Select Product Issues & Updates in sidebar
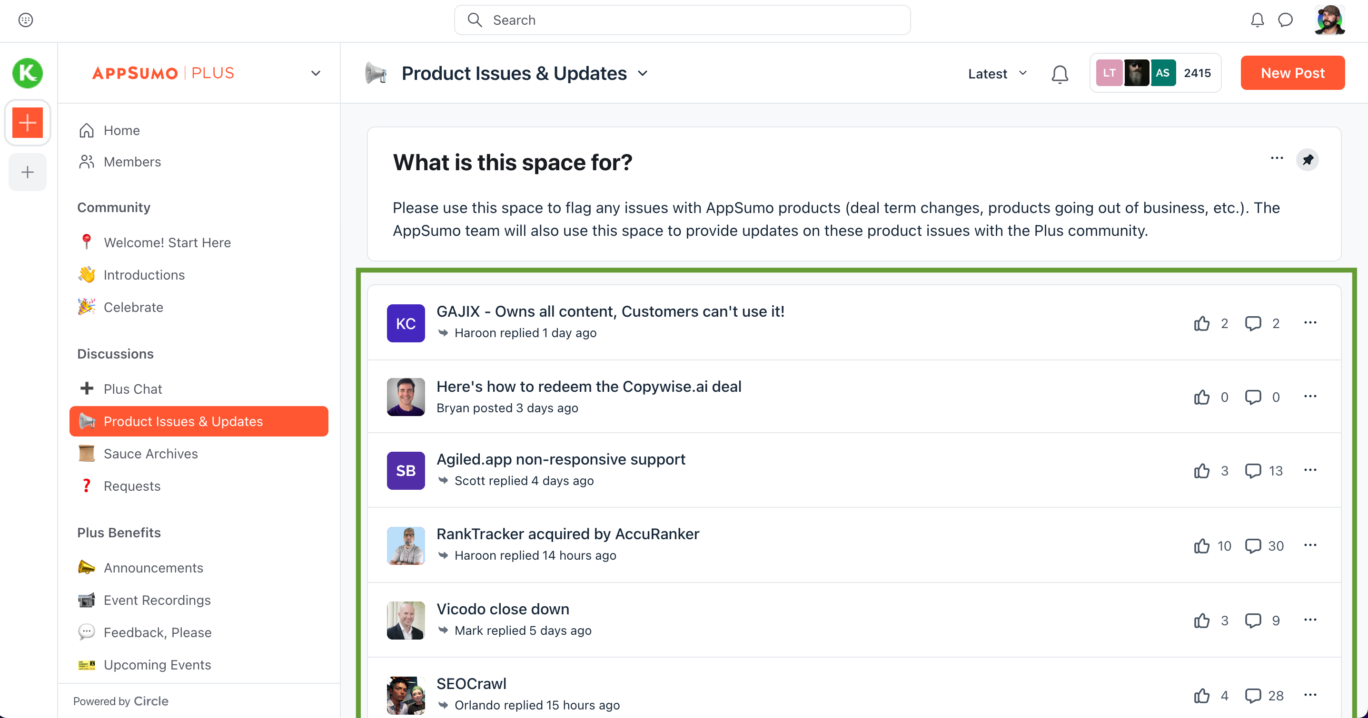This screenshot has height=718, width=1368. pyautogui.click(x=198, y=421)
